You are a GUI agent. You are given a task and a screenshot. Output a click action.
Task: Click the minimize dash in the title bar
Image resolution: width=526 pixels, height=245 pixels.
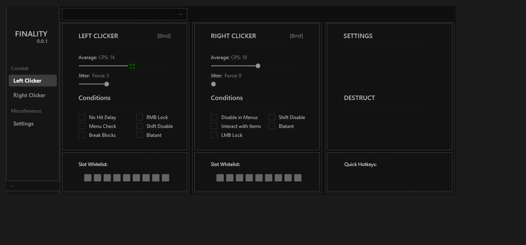pyautogui.click(x=180, y=14)
